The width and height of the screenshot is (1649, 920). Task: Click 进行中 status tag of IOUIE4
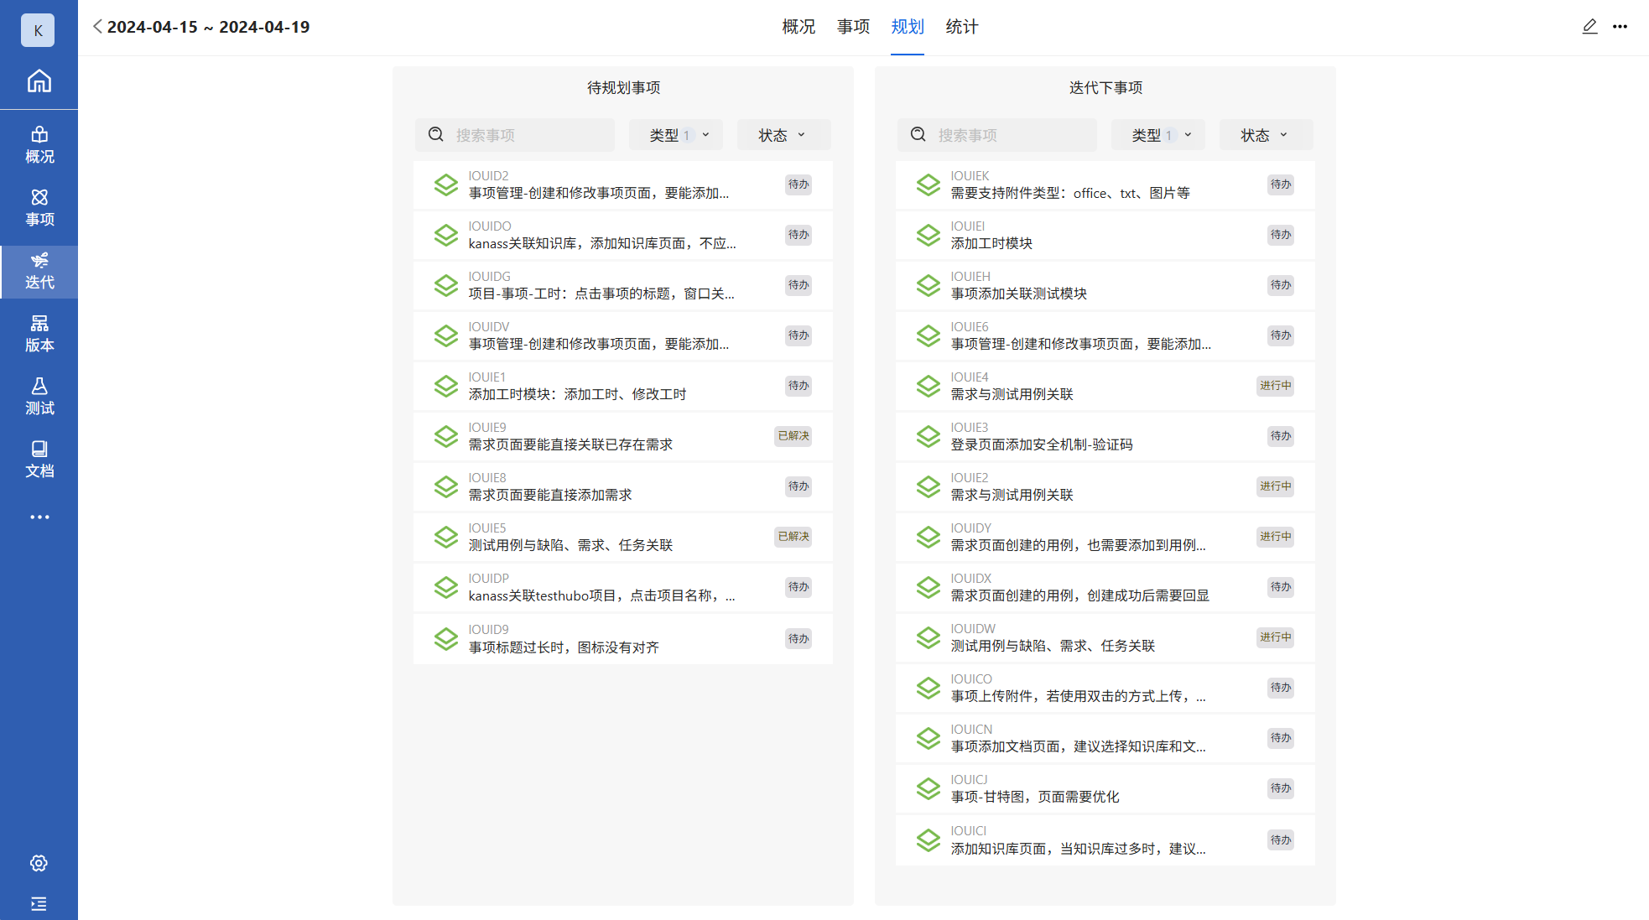point(1275,386)
